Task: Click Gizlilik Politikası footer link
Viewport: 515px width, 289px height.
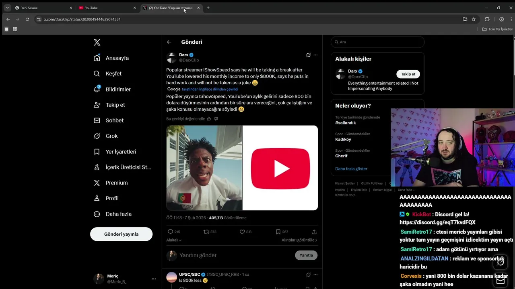Action: 372,183
